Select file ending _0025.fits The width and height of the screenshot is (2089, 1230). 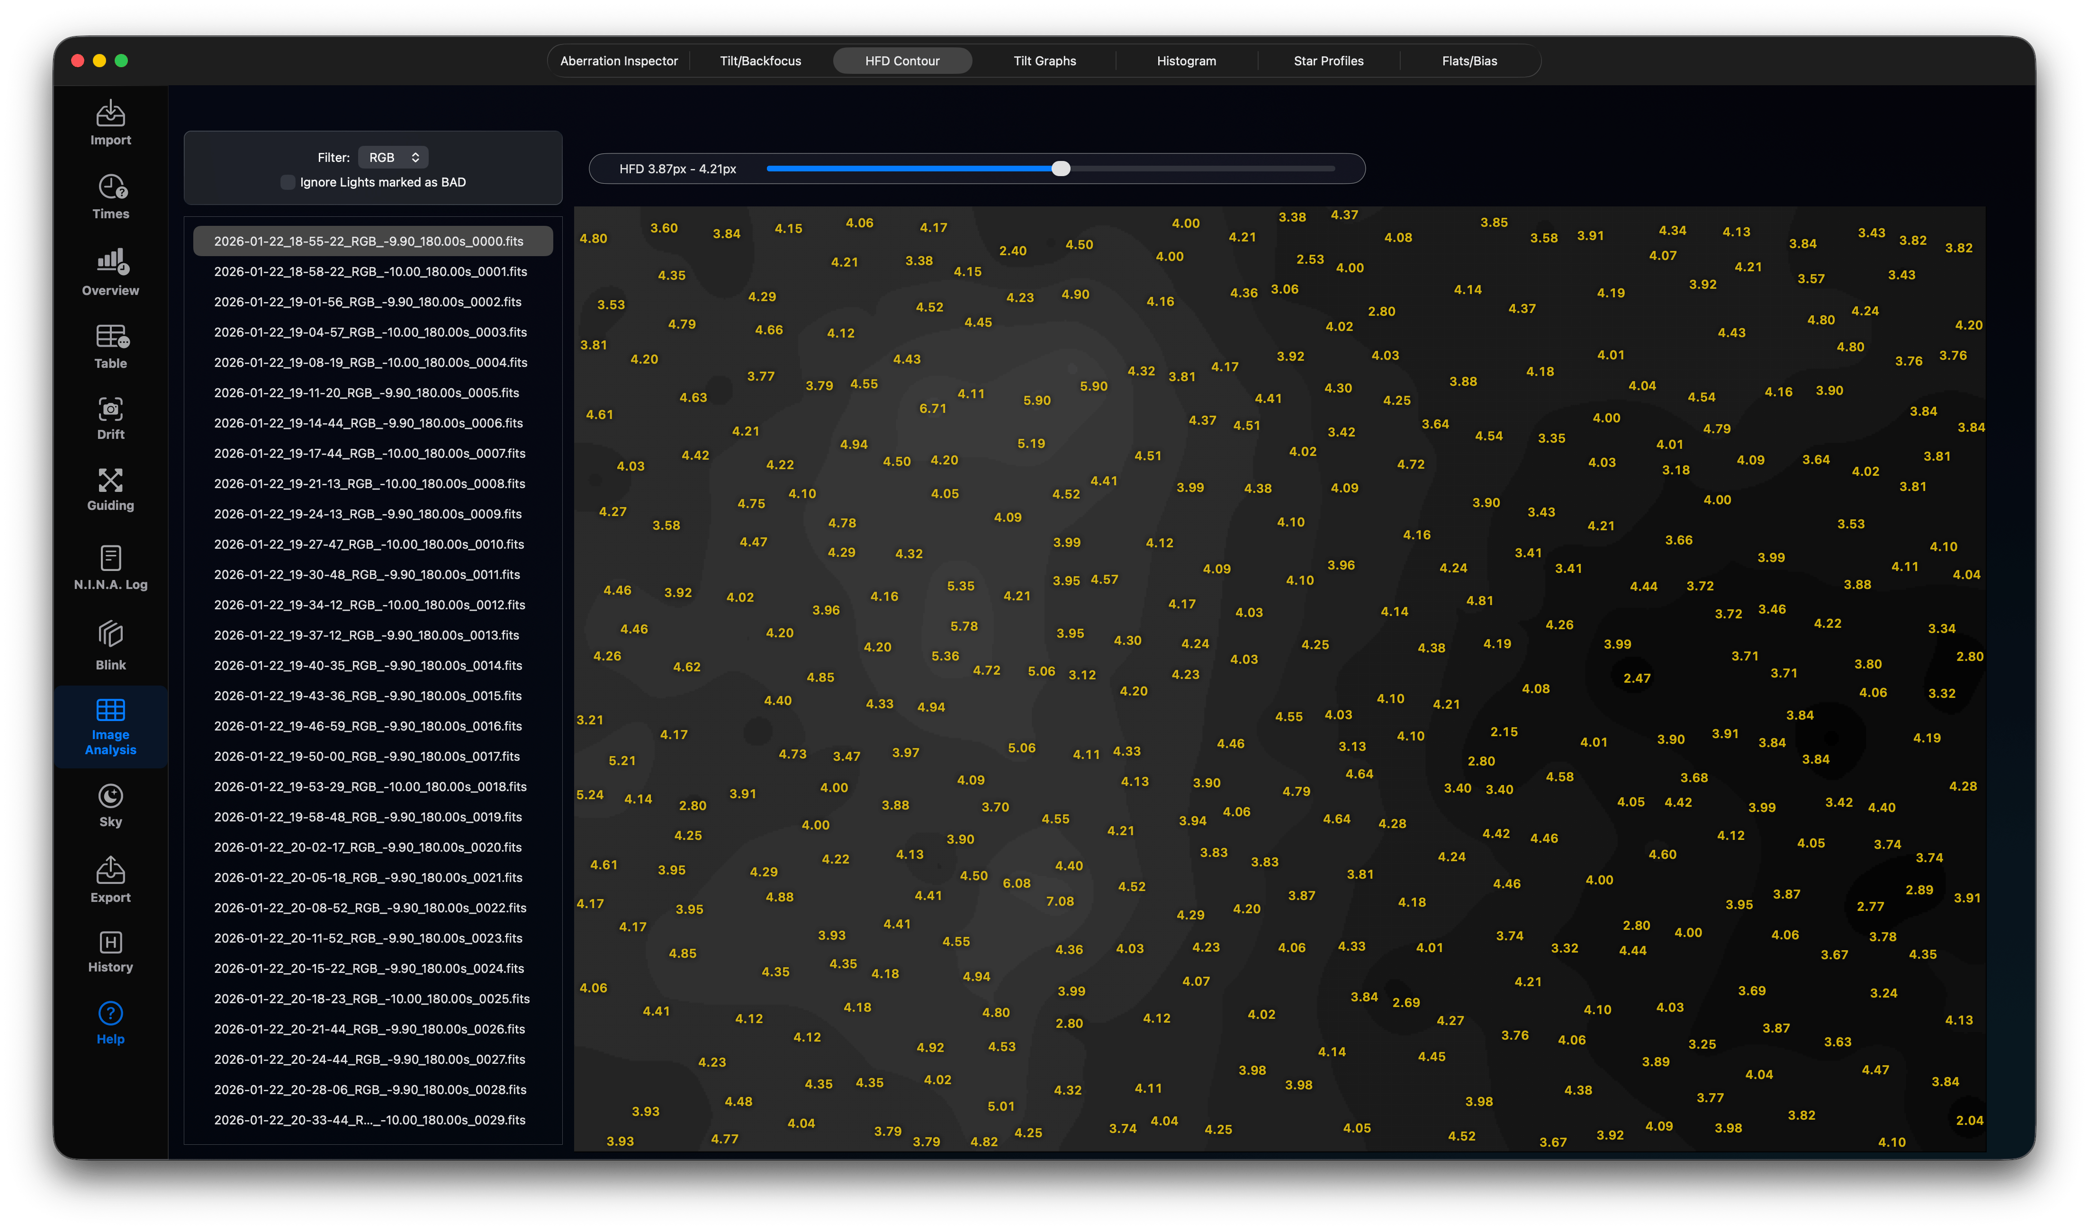(373, 999)
